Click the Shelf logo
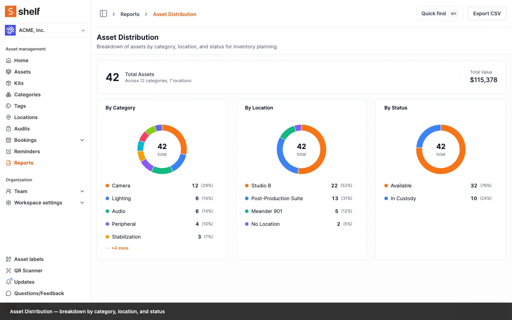The image size is (512, 320). [x=22, y=11]
